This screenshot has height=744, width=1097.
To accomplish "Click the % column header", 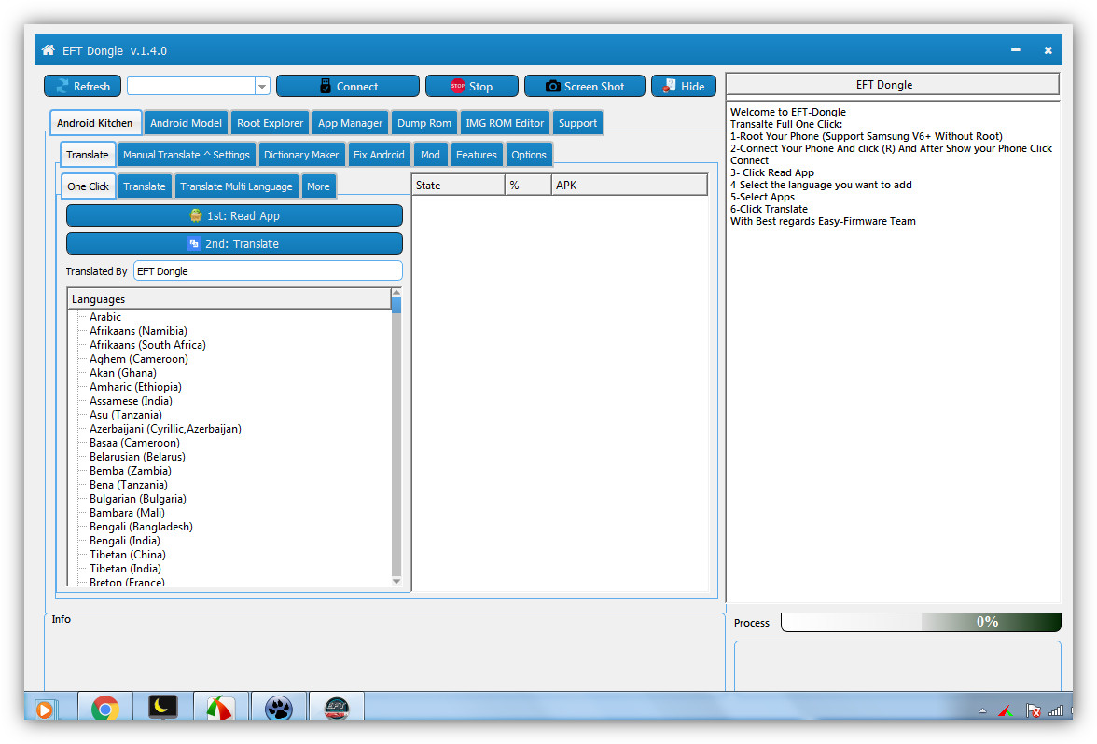I will (x=528, y=186).
